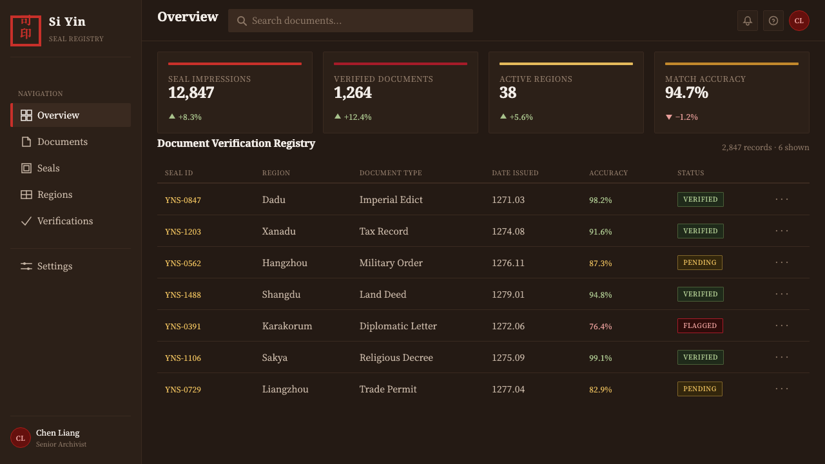This screenshot has height=464, width=825.
Task: Click the Verifications checkmark icon
Action: [26, 221]
